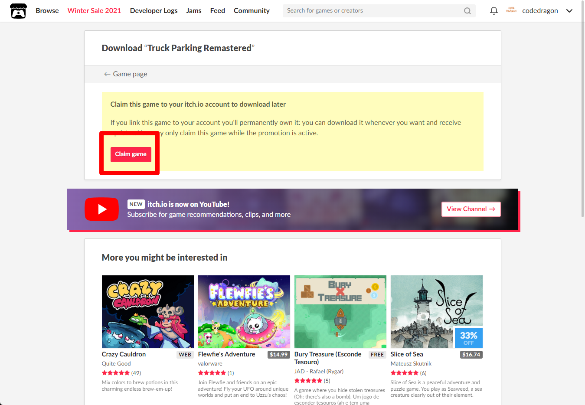Go back to Game page link

pos(125,74)
